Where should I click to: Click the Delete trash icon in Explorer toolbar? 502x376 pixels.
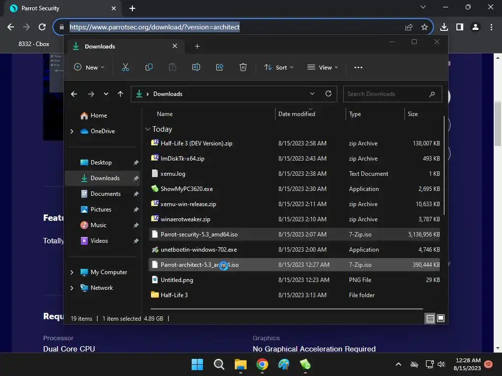[243, 67]
